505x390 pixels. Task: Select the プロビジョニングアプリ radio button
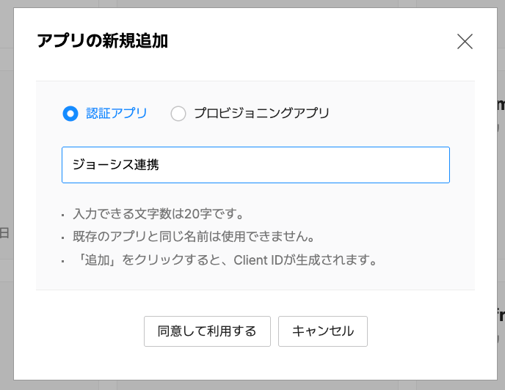tap(178, 114)
